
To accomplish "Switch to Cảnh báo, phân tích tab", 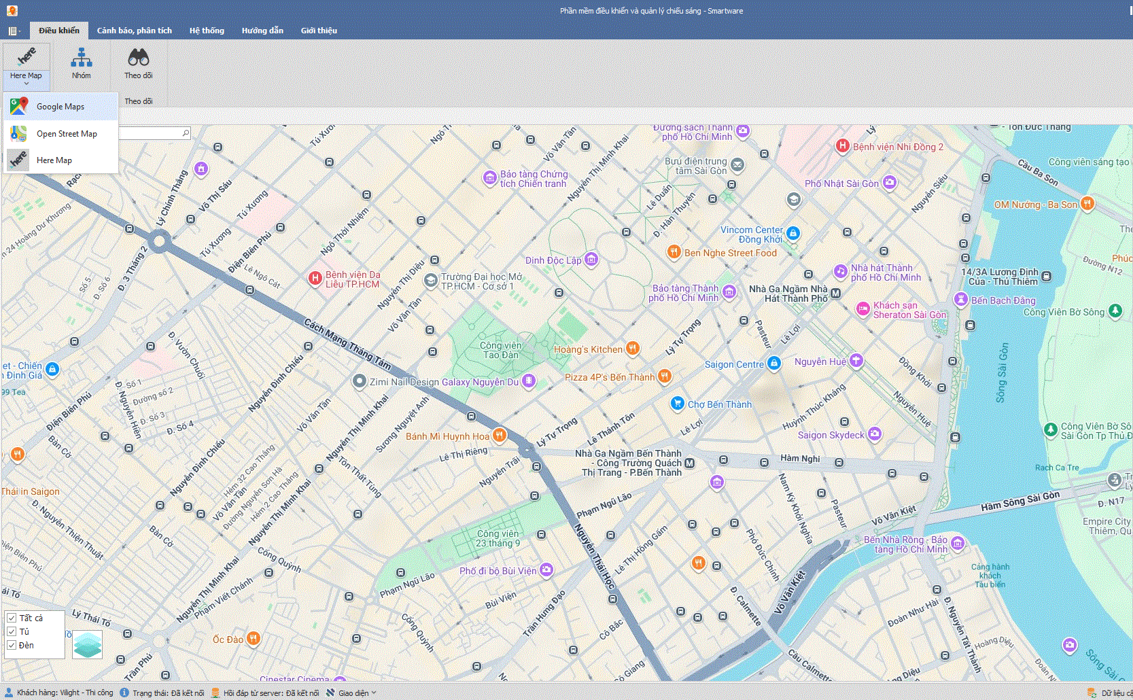I will pos(134,31).
